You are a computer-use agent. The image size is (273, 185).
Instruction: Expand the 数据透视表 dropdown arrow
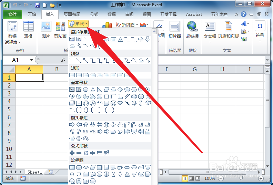tap(20, 42)
